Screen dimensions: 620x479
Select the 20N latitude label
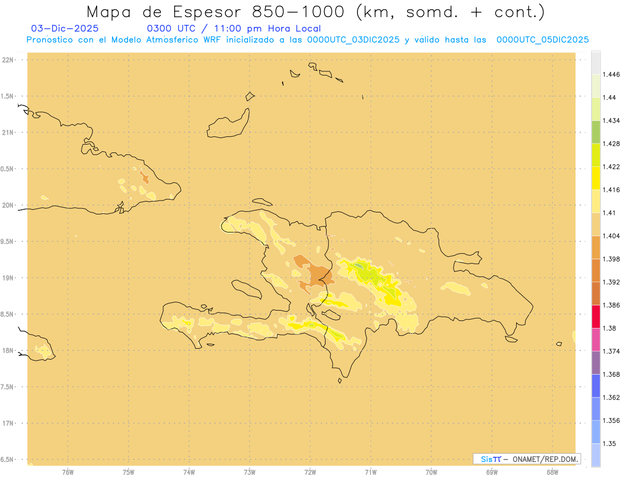pos(9,205)
